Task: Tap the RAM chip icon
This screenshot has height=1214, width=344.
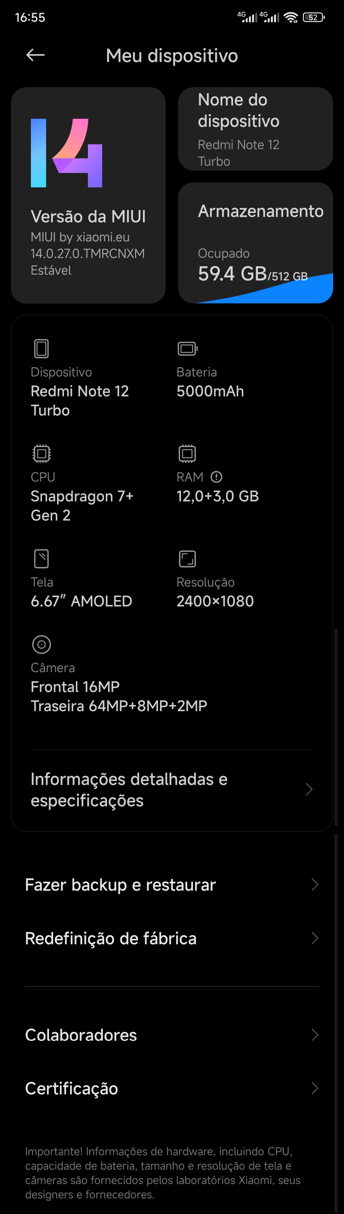Action: pyautogui.click(x=187, y=453)
